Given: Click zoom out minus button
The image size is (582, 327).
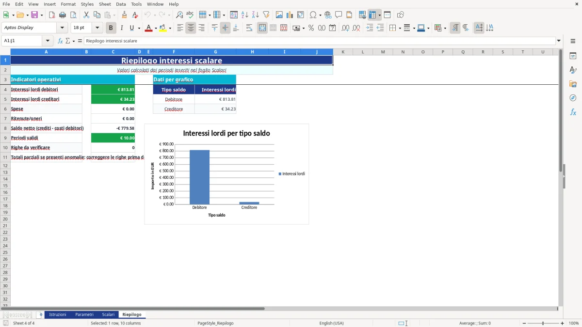Looking at the screenshot, I should point(524,323).
